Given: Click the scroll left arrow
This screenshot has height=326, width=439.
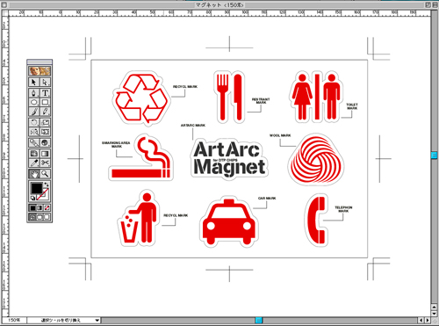Looking at the screenshot, I should [x=421, y=321].
